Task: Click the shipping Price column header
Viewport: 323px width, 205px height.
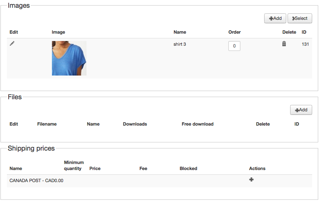Action: click(x=95, y=168)
